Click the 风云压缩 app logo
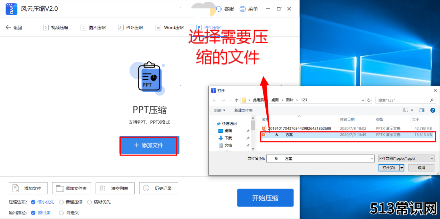 [11, 9]
